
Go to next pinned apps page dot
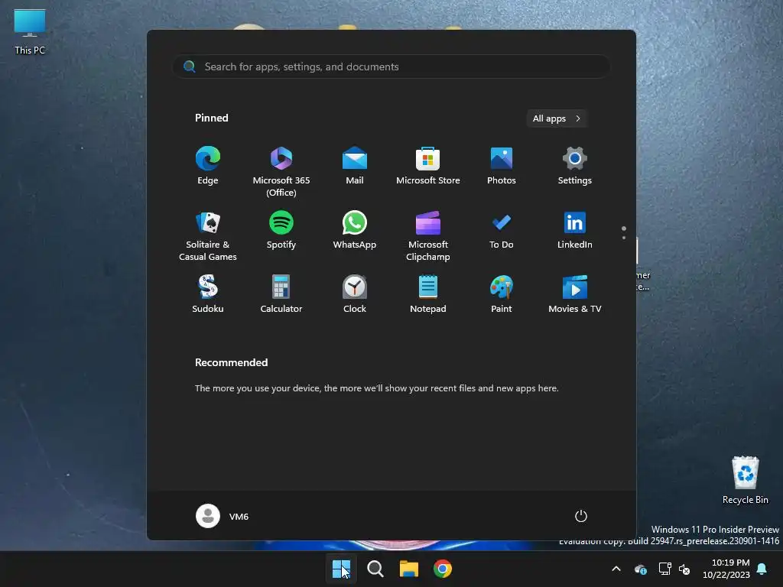click(624, 238)
